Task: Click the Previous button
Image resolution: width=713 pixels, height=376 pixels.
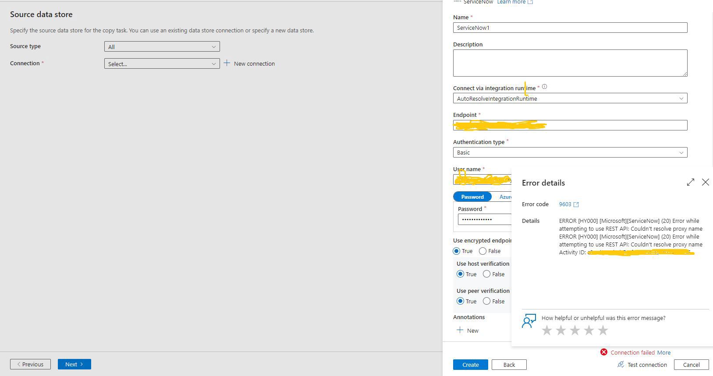Action: (30, 364)
